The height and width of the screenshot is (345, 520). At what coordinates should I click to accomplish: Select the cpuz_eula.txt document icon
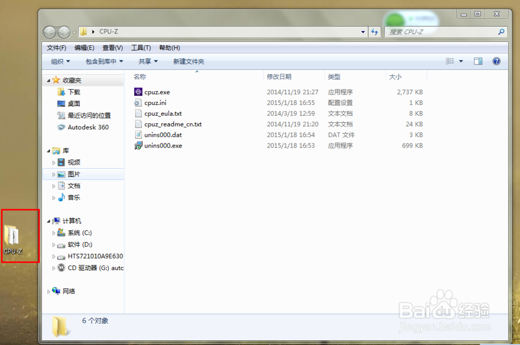(138, 113)
